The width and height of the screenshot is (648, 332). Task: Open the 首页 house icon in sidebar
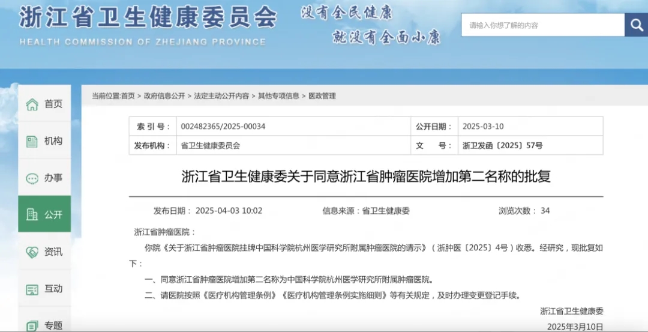(32, 104)
